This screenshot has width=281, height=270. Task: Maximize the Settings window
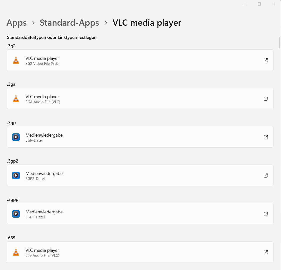(259, 4)
